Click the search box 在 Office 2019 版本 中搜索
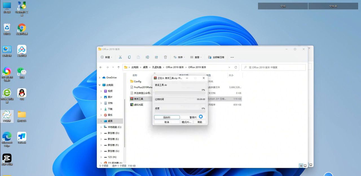361x176 pixels. 274,67
